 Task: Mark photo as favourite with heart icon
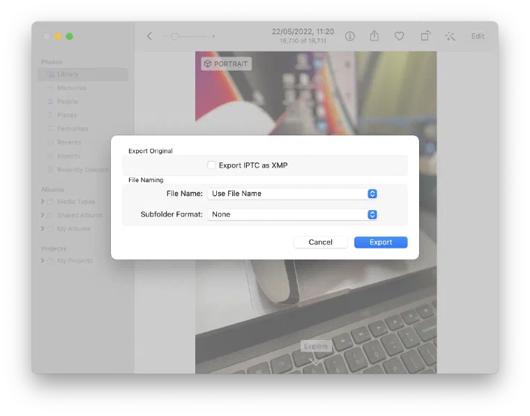pos(399,36)
